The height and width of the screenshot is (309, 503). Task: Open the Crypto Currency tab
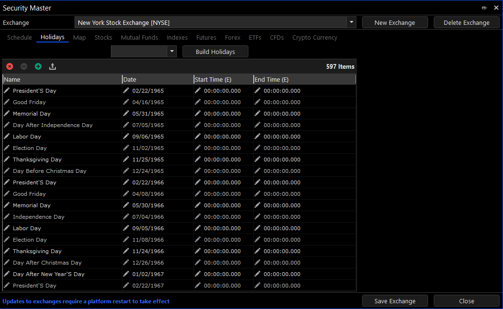(x=314, y=38)
